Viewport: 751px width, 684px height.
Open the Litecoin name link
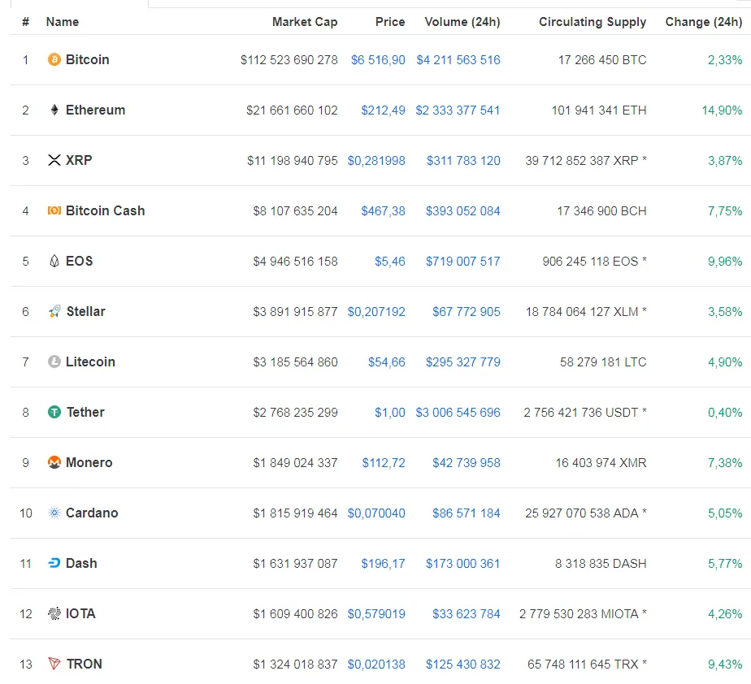[90, 361]
